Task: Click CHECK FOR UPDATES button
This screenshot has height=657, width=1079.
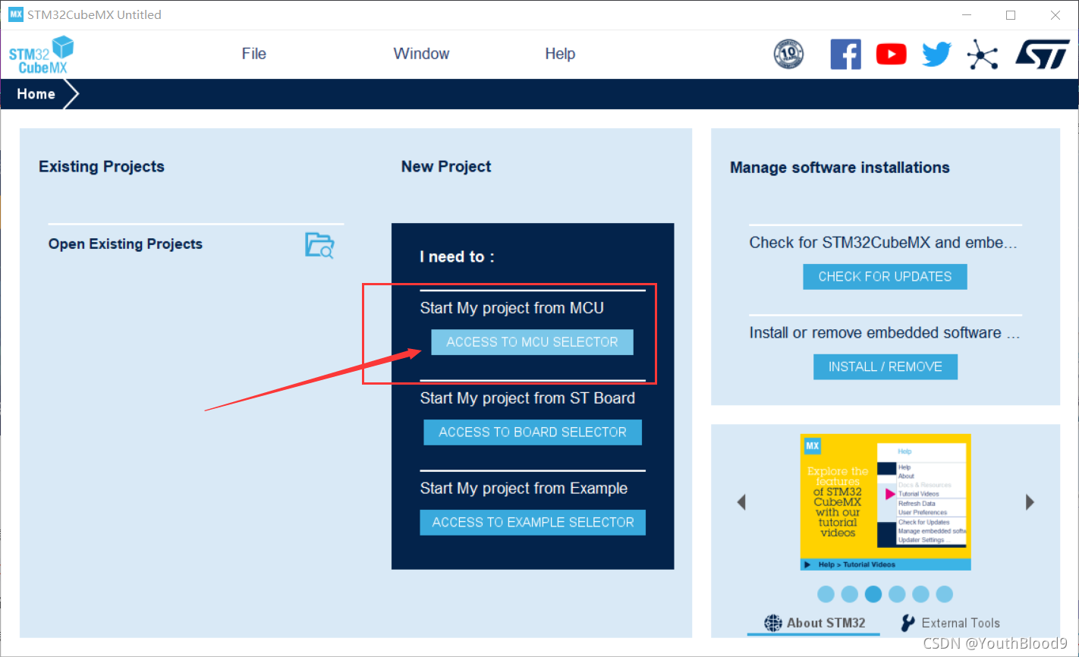Action: (x=885, y=277)
